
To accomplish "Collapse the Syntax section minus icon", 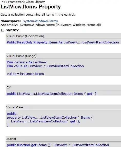I will 3,30.
